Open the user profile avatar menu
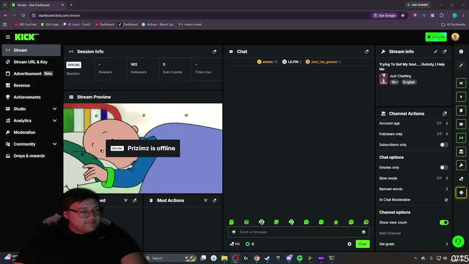 455,37
